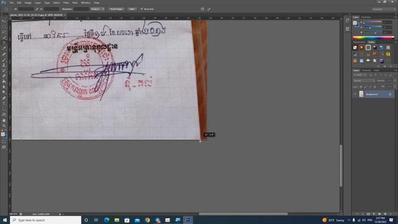Click the crop Width input field

tap(25, 9)
